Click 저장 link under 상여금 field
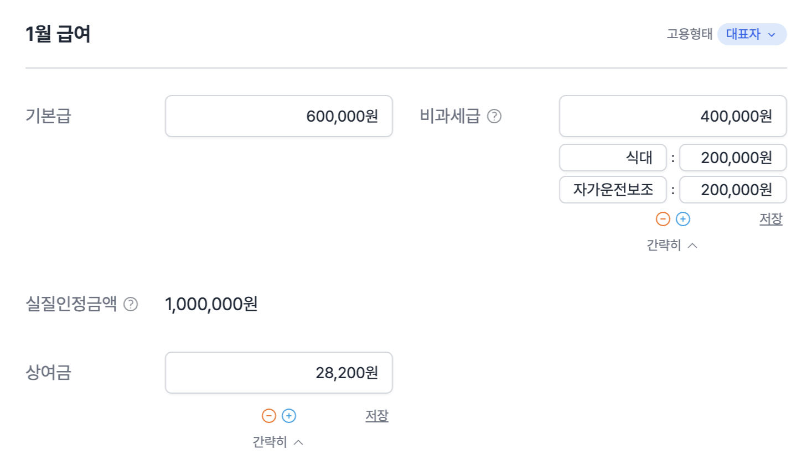The width and height of the screenshot is (807, 460). 376,416
